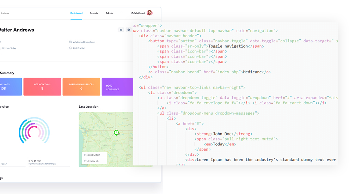349x194 pixels.
Task: Click the "fa fa-envelope fa-fw" code line
Action: point(247,103)
